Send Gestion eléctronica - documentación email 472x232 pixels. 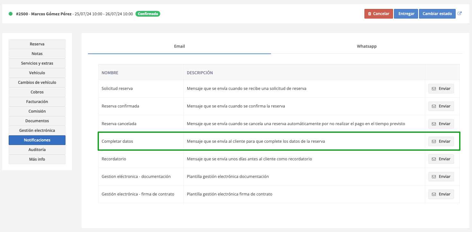point(441,177)
